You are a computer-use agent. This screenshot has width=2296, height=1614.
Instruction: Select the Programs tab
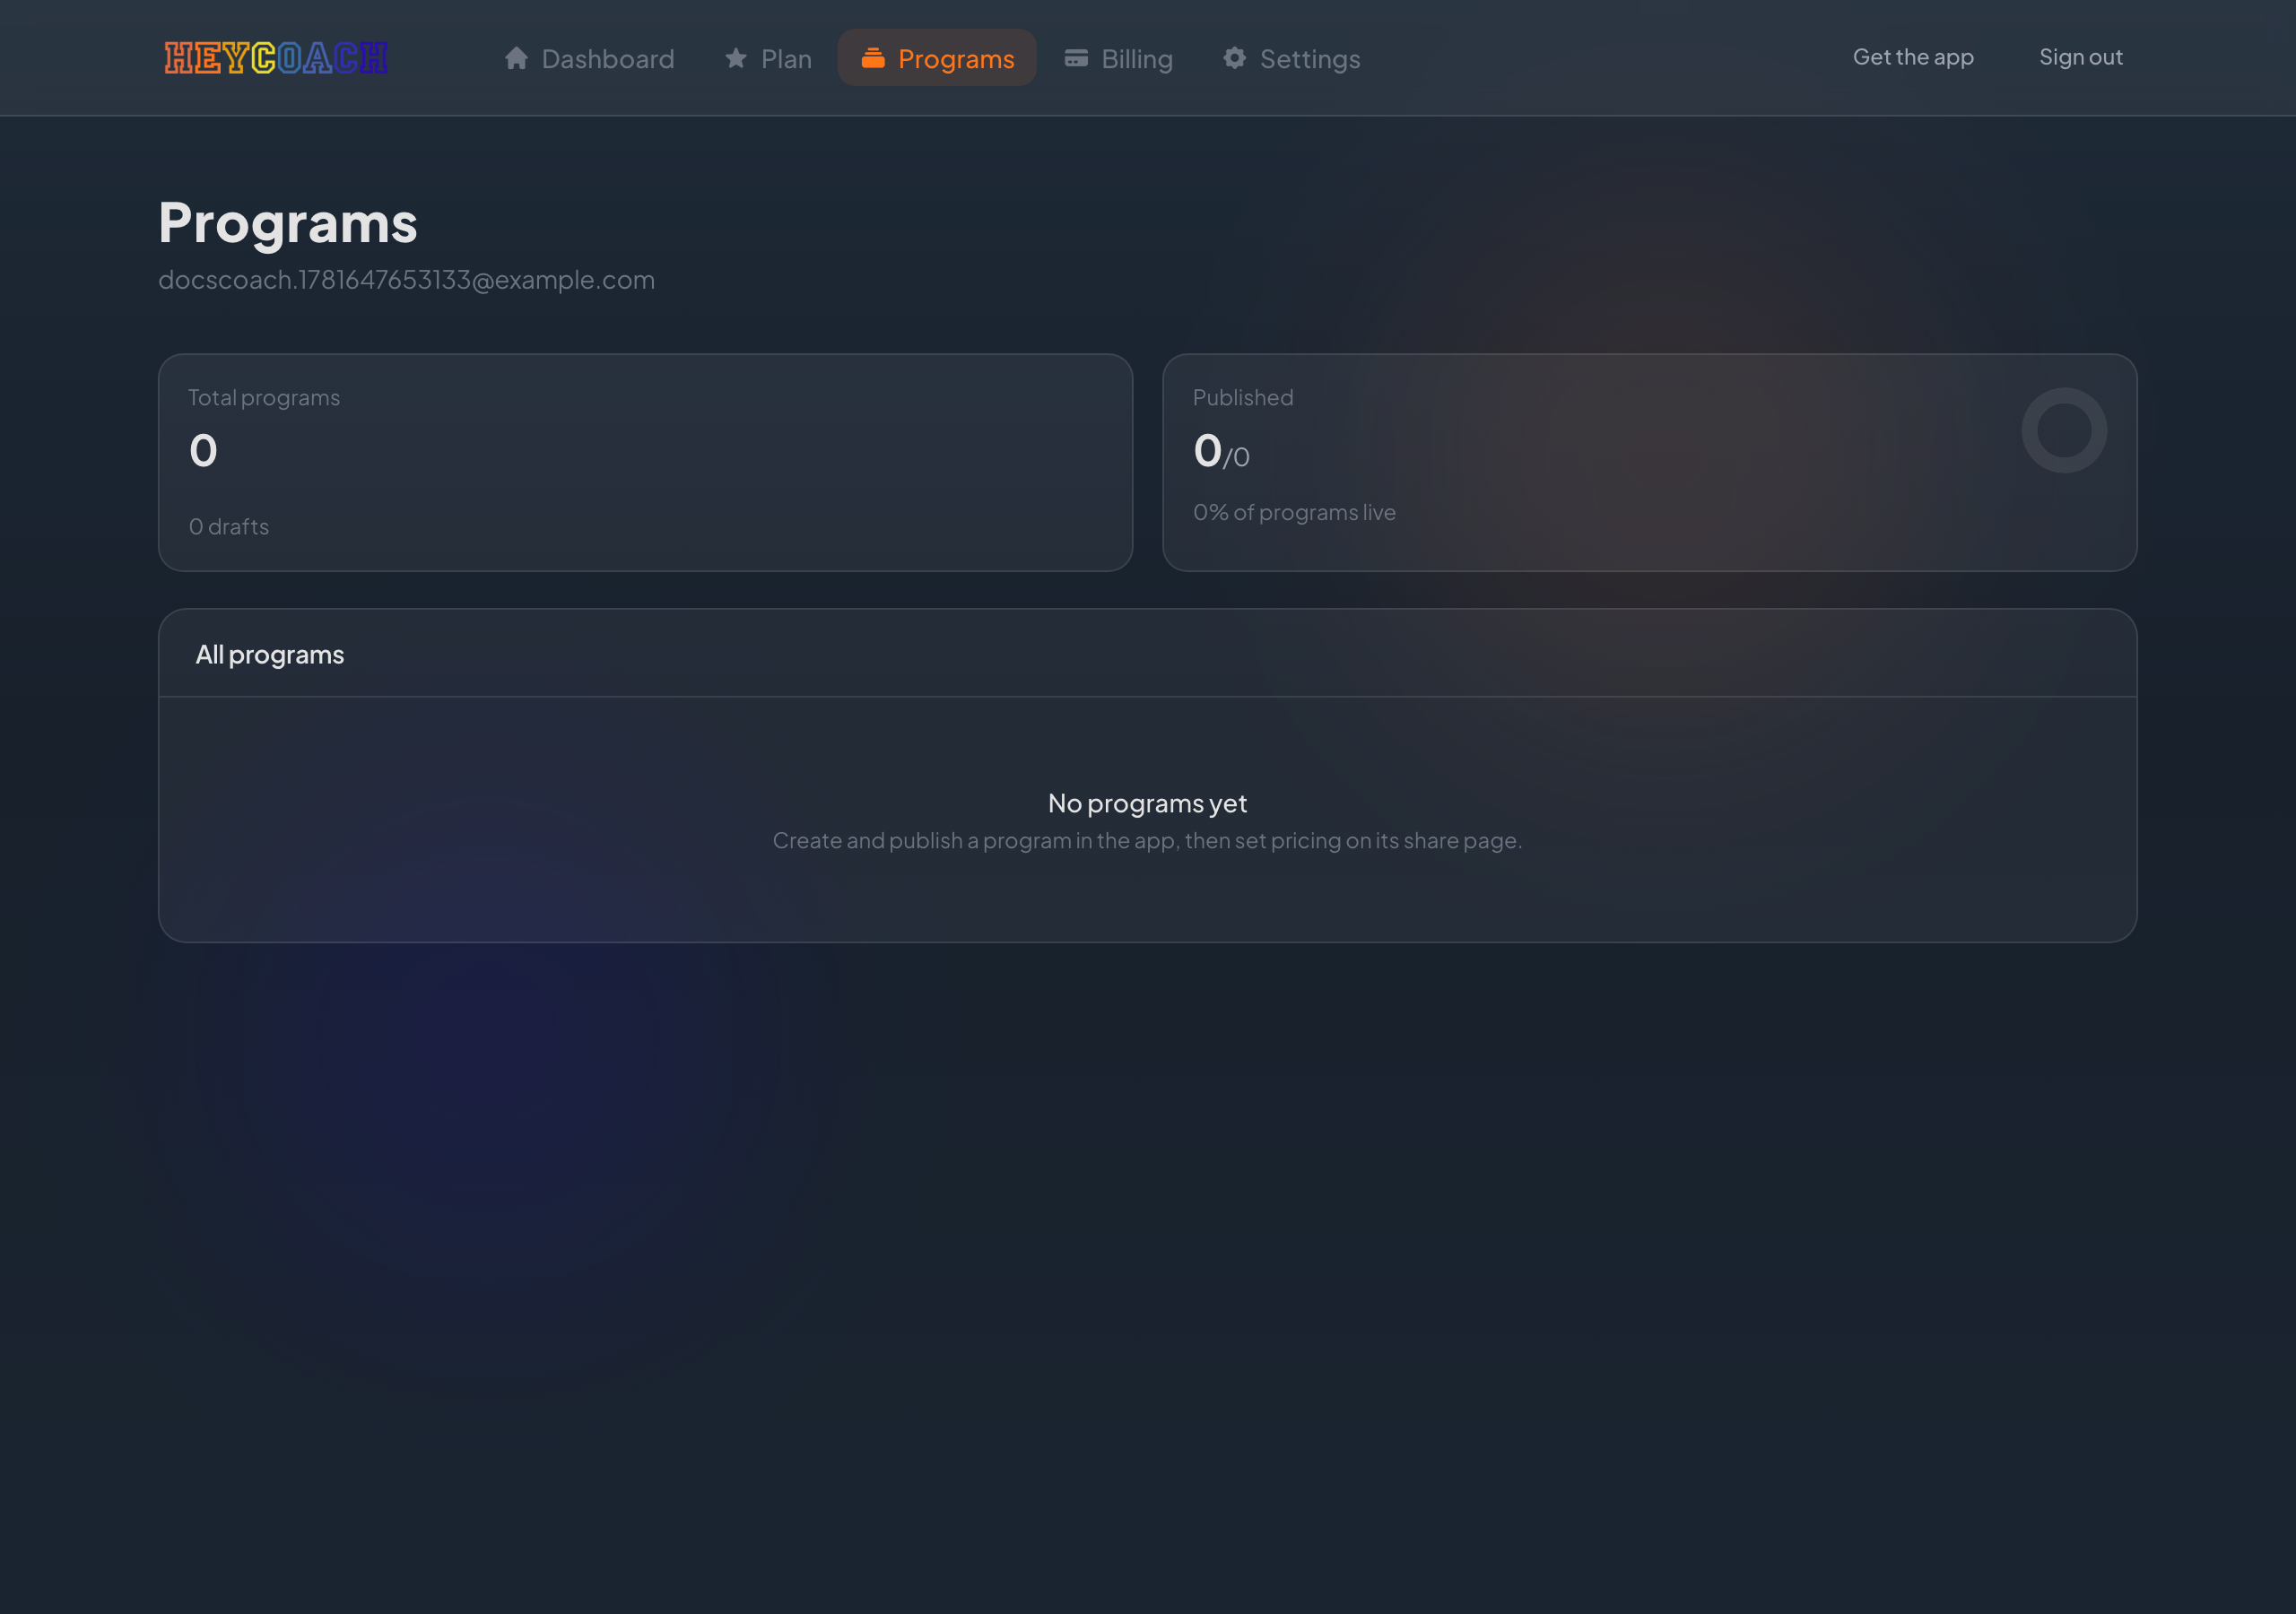[937, 58]
